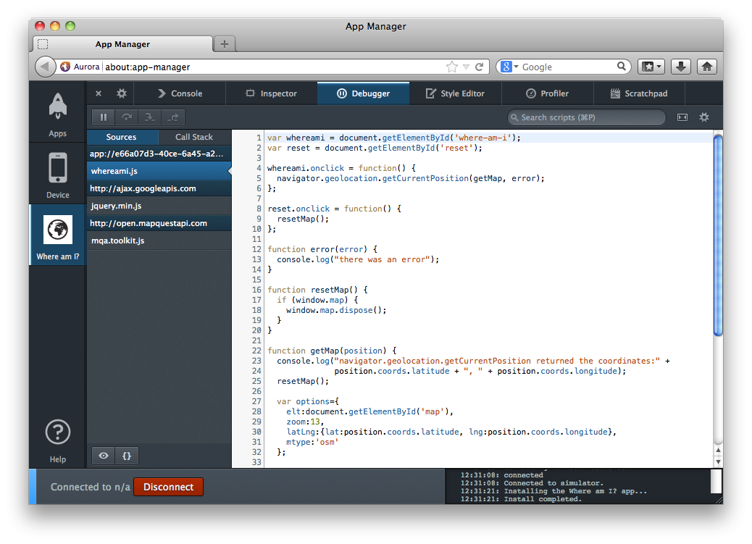752x544 pixels.
Task: Click the app://e66a07d3 source group
Action: (x=159, y=154)
